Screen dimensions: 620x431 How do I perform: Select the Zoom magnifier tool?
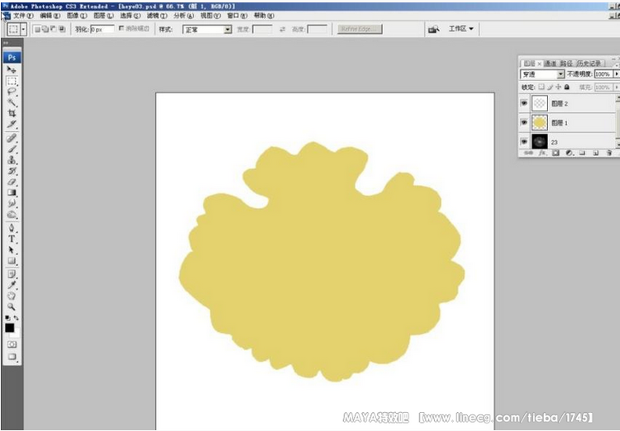[x=12, y=305]
